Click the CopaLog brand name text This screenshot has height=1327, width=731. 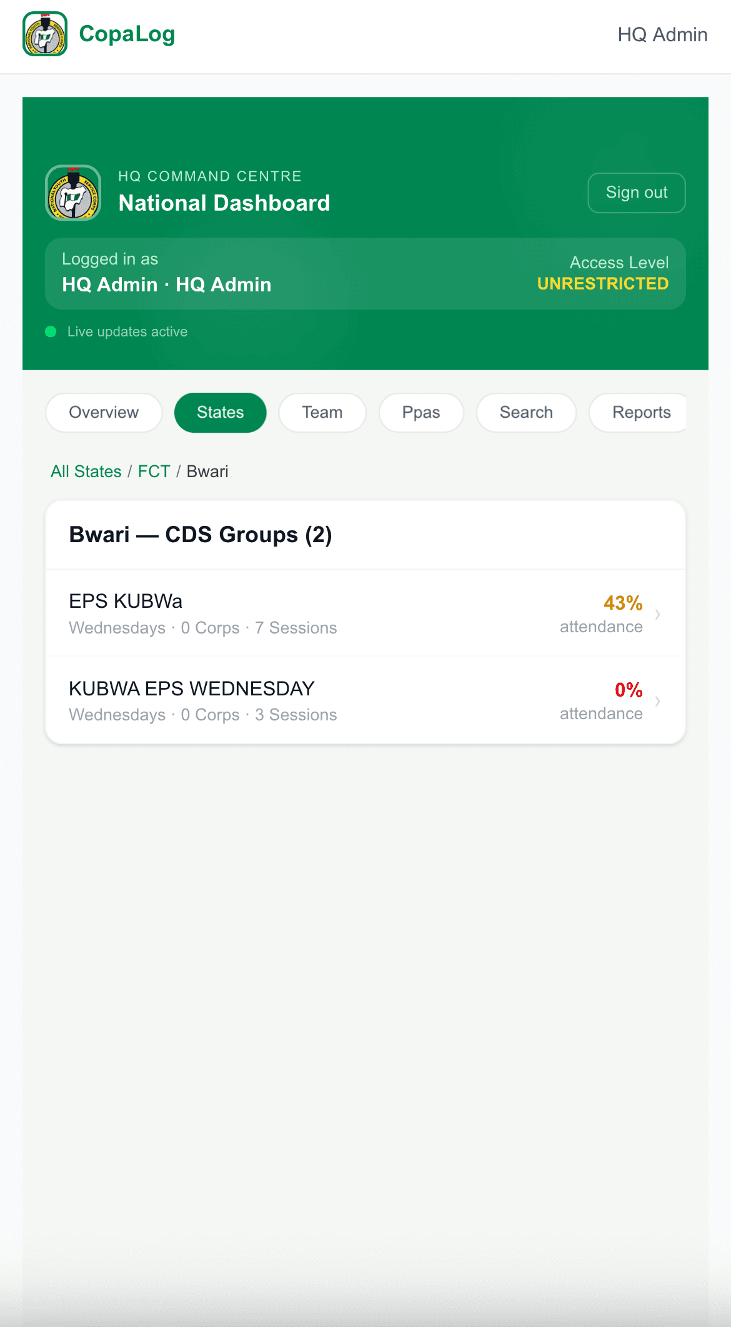(x=127, y=34)
